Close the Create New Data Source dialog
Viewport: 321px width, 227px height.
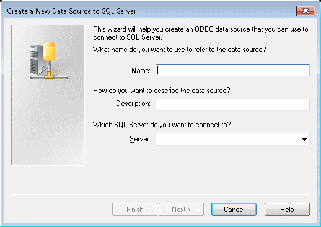click(x=306, y=11)
